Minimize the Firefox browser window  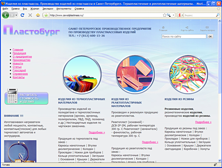click(x=209, y=4)
